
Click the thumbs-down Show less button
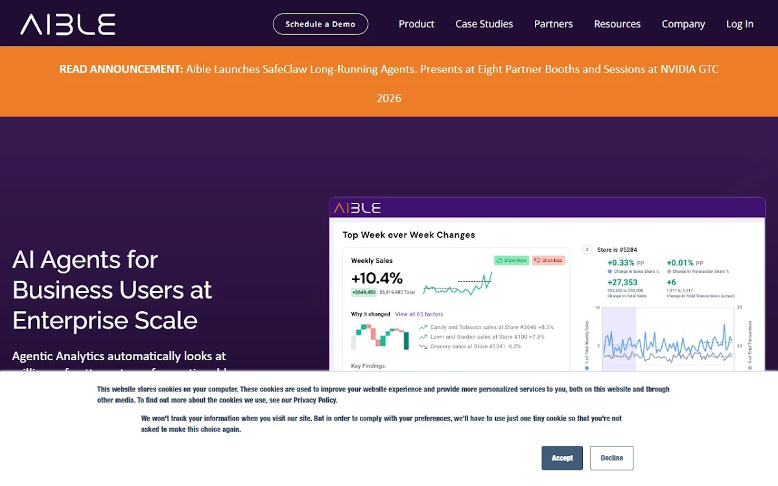pyautogui.click(x=548, y=260)
